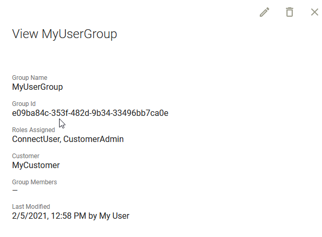Close the View MyUserGroup panel

pyautogui.click(x=315, y=12)
